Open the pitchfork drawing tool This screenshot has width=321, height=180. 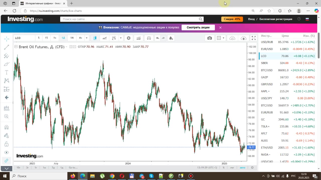pos(7,56)
